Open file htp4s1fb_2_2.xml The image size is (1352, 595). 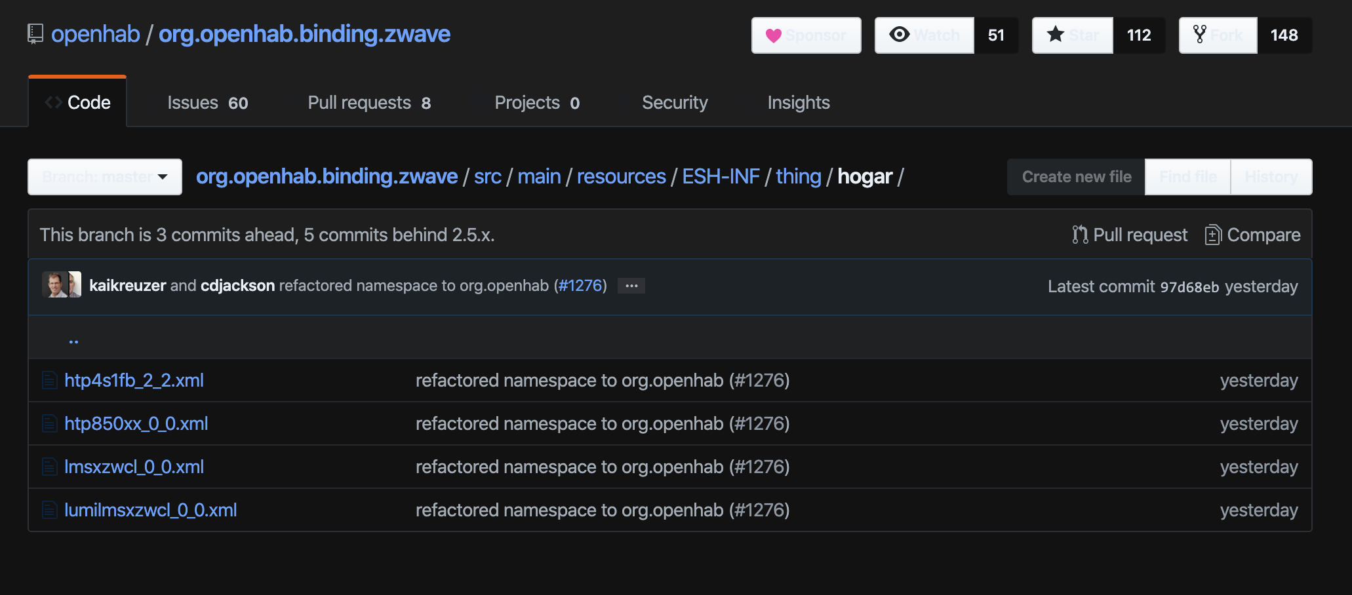tap(134, 380)
